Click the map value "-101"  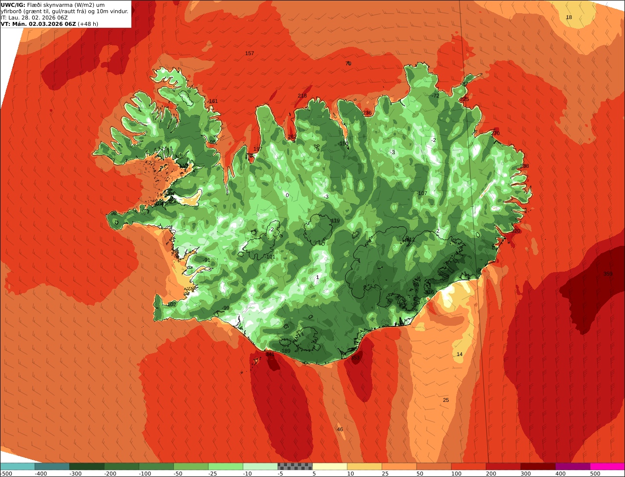click(x=270, y=257)
